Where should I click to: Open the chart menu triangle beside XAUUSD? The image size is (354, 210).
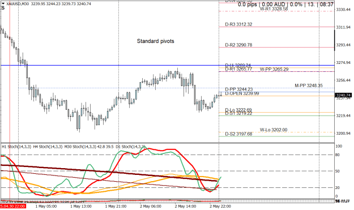(x=3, y=3)
